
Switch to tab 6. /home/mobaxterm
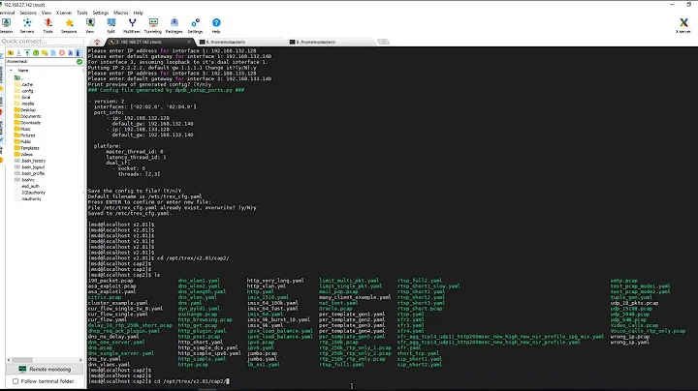tap(240, 42)
